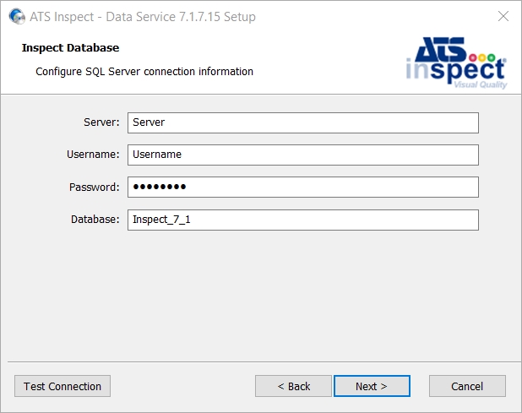Close the setup window with X
The image size is (522, 413).
coord(503,16)
